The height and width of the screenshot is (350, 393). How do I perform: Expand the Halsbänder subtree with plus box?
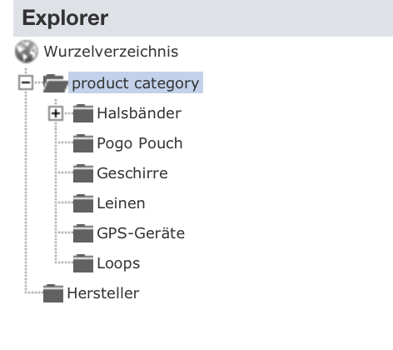[56, 113]
